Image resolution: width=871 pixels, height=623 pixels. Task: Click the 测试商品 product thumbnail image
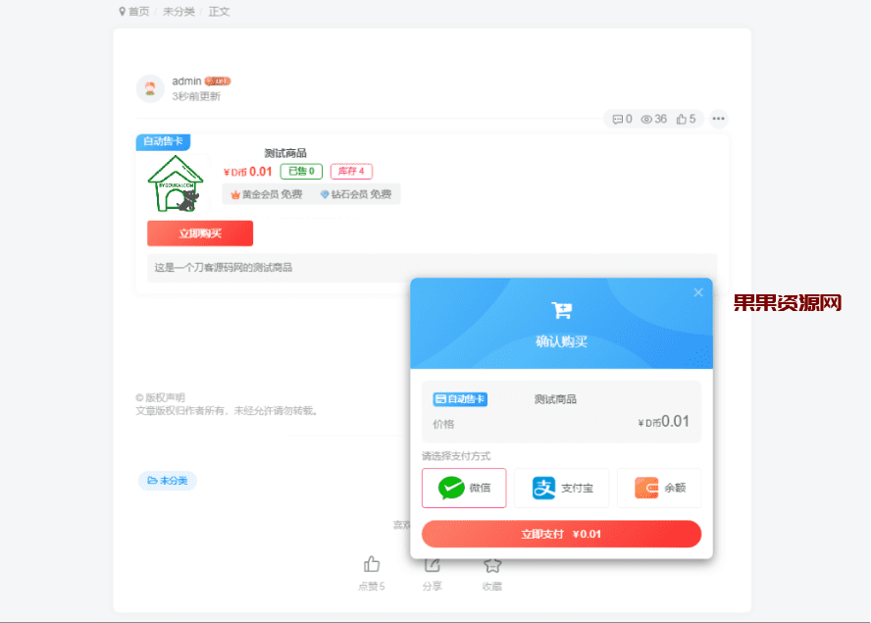coord(176,182)
